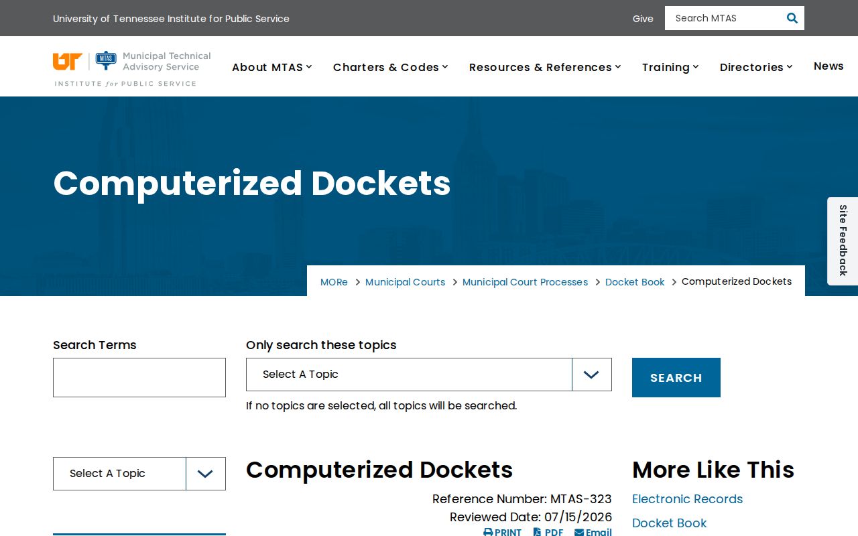
Task: Download page via the PDF icon link
Action: pos(548,533)
